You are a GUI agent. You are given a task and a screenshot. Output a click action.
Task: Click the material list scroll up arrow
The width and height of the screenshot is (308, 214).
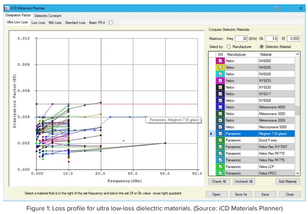pos(298,54)
